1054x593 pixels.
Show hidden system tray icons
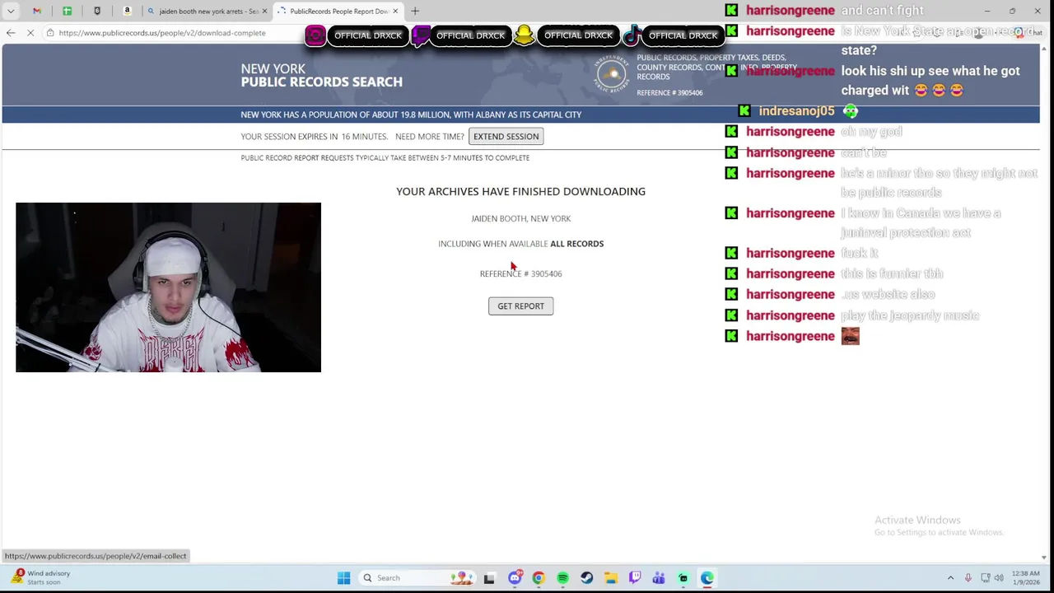tap(950, 578)
